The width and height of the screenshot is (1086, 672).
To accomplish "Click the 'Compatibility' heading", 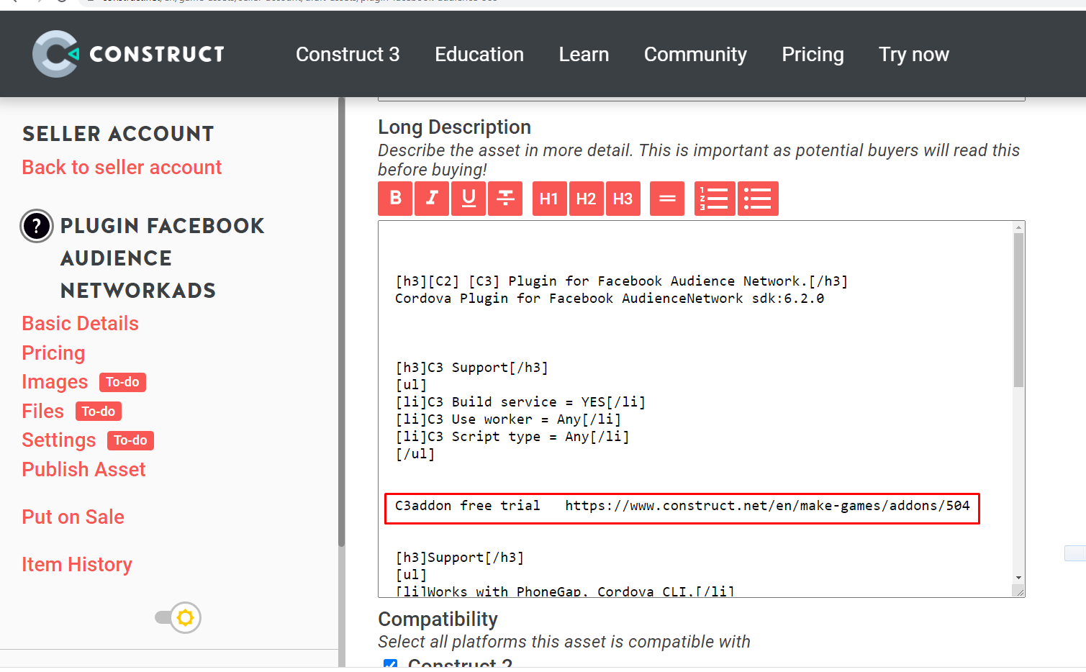I will coord(438,619).
